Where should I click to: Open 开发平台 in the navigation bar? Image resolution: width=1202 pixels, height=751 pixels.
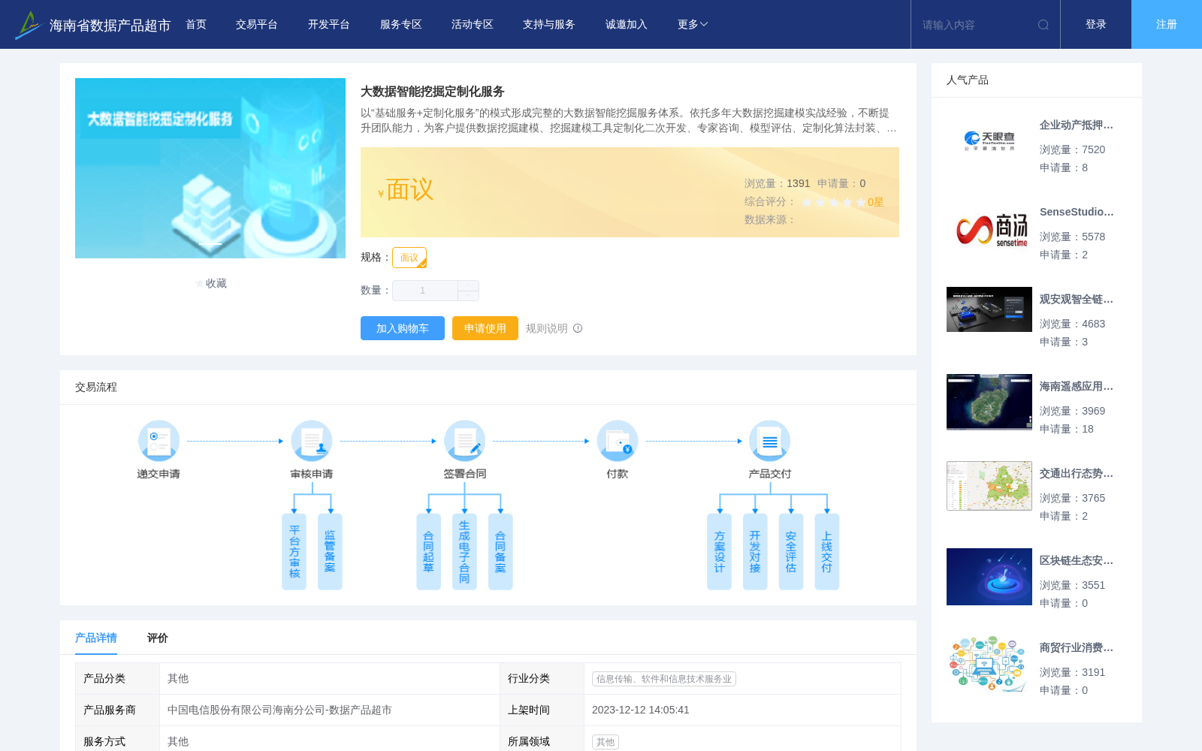click(x=329, y=25)
